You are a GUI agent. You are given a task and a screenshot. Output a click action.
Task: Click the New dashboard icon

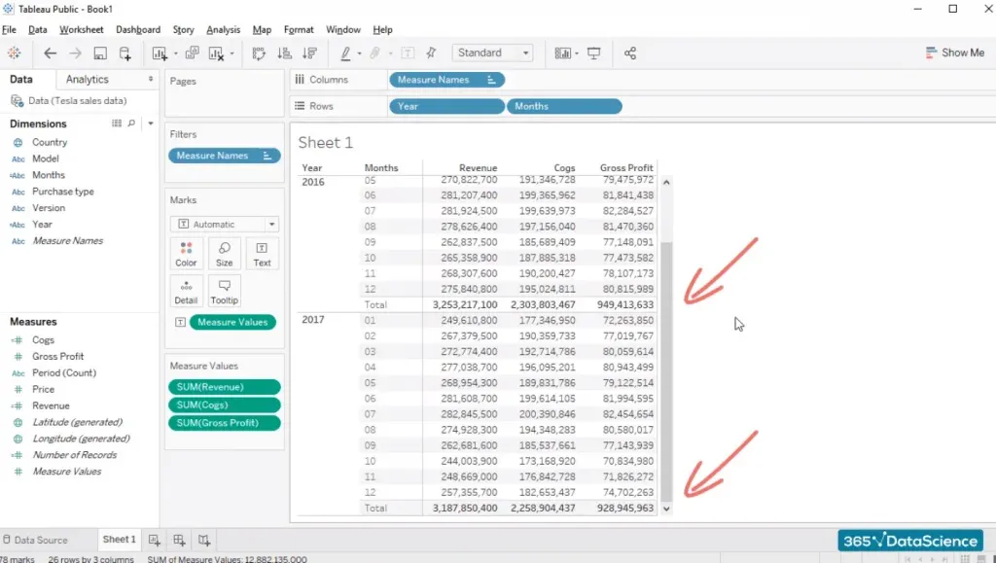179,540
